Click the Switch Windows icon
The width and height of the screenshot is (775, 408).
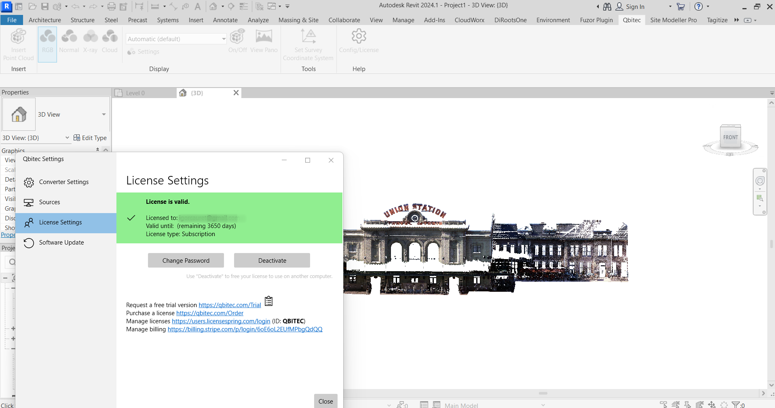point(272,6)
